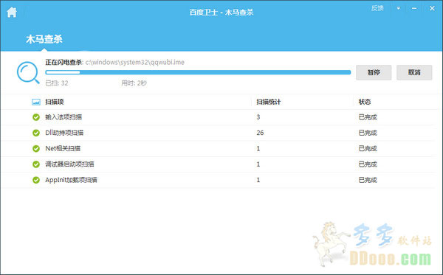Pause the scan with 暂停 button
443x275 pixels.
pos(374,72)
